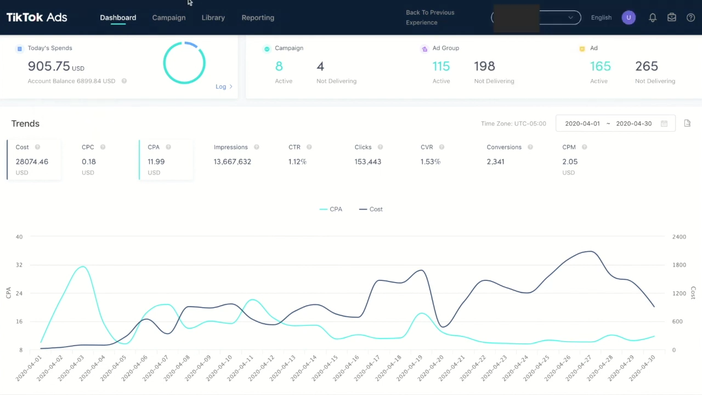702x395 pixels.
Task: Click the info icon next to Impressions
Action: pyautogui.click(x=257, y=147)
